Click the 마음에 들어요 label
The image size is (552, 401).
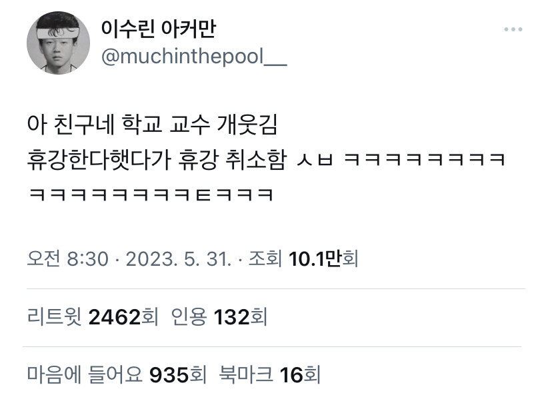pyautogui.click(x=85, y=374)
